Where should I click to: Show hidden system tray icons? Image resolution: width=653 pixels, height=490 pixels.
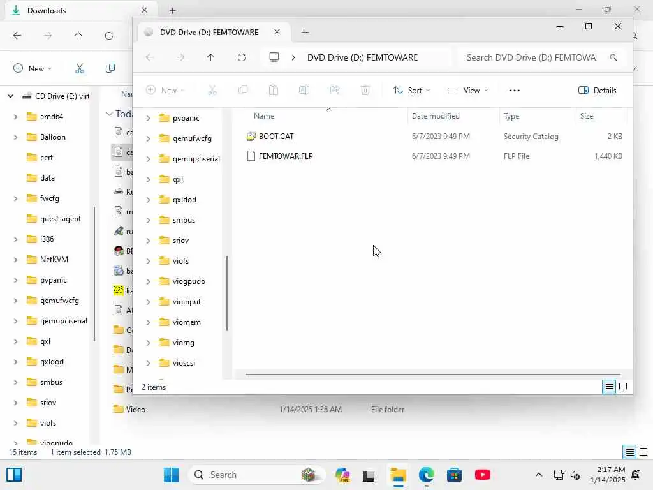coord(538,475)
